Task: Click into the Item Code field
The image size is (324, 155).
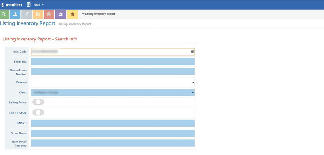Action: pyautogui.click(x=113, y=52)
